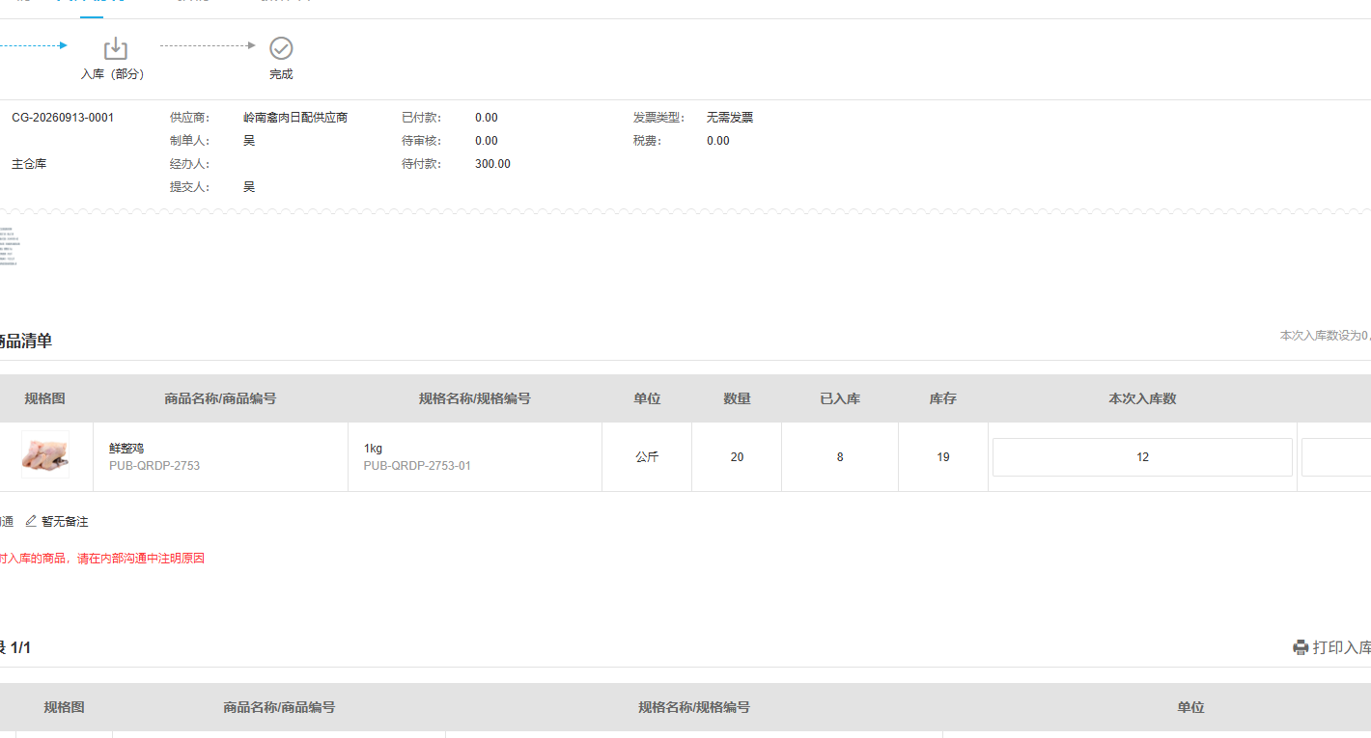Click invoice type value 无需发票
Screen dimensions: 1371x738
pos(730,118)
